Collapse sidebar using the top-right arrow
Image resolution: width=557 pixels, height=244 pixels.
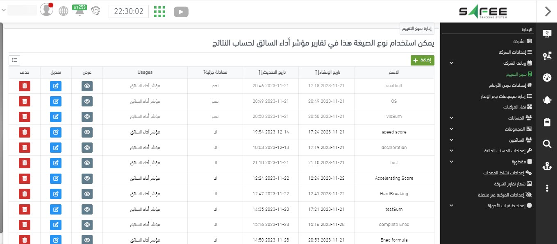coord(548,11)
